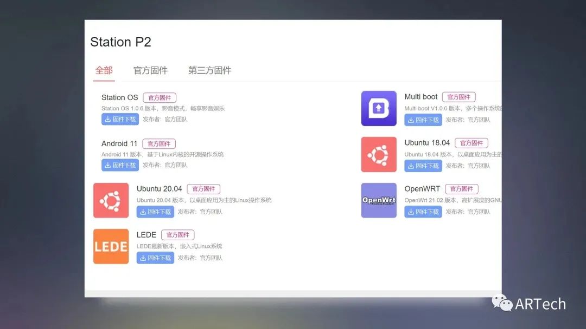Switch to the 全部 tab
Screen dimensions: 586x329
point(104,70)
